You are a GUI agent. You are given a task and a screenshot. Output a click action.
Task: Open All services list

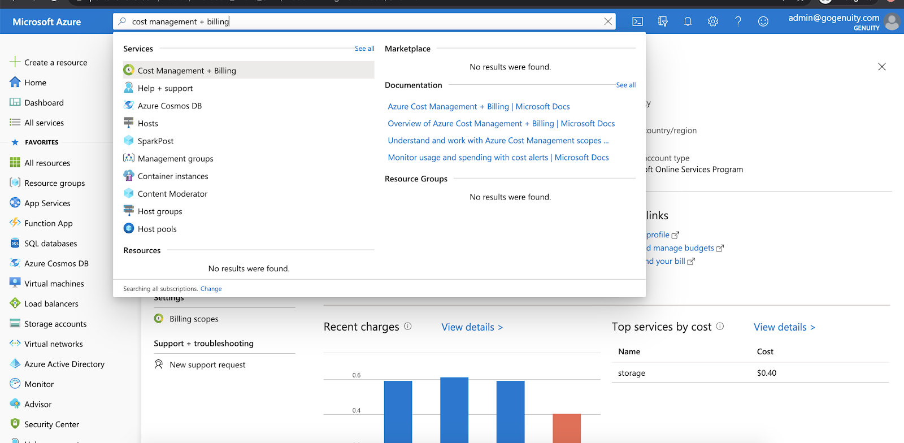point(44,123)
